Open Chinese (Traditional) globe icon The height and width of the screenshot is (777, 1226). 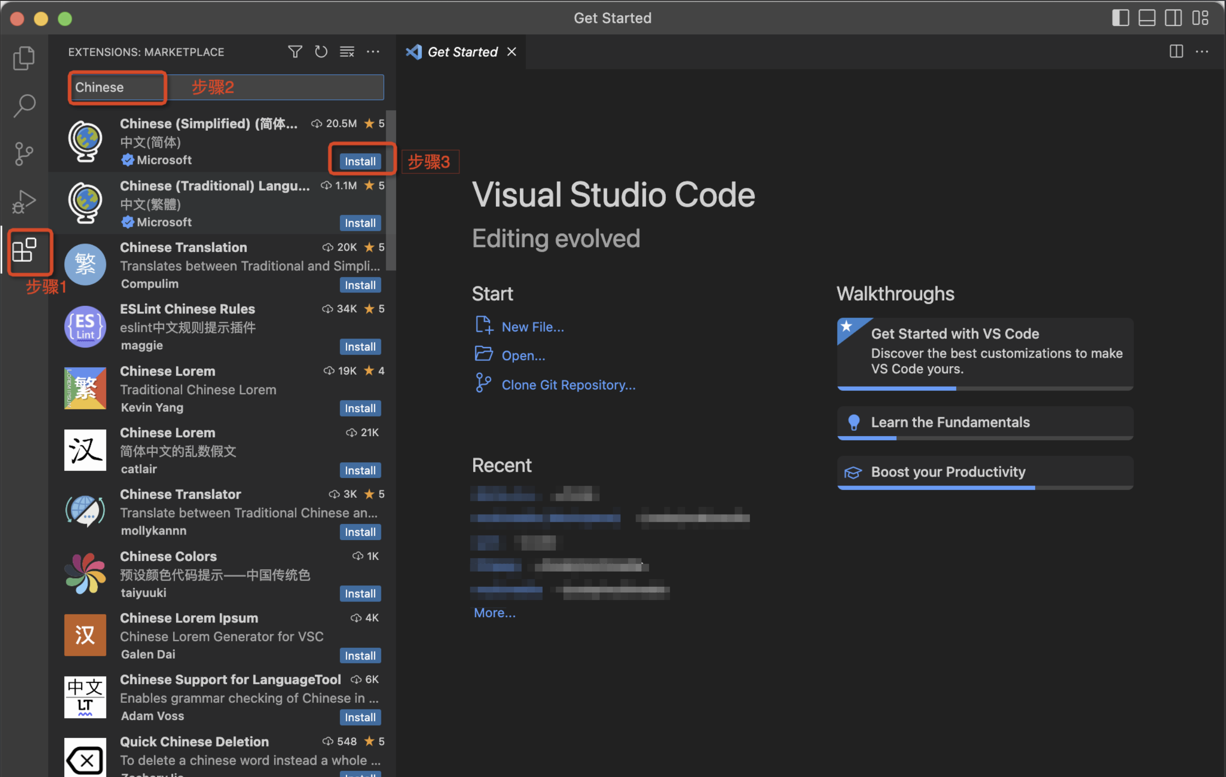click(85, 203)
